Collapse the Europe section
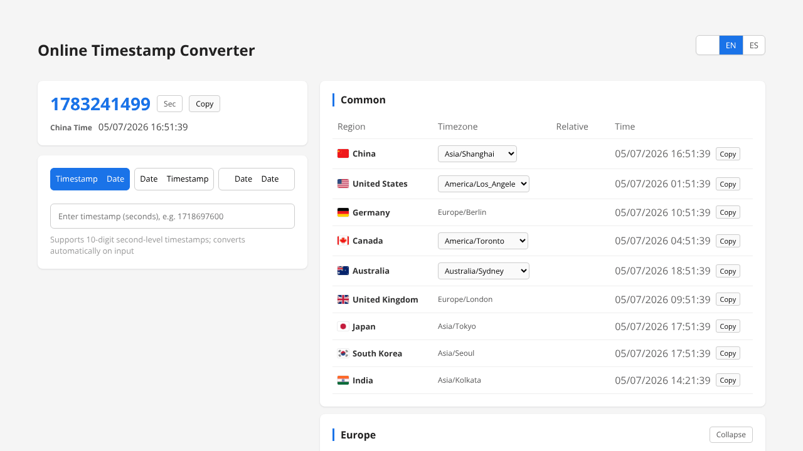The height and width of the screenshot is (451, 803). [x=731, y=435]
